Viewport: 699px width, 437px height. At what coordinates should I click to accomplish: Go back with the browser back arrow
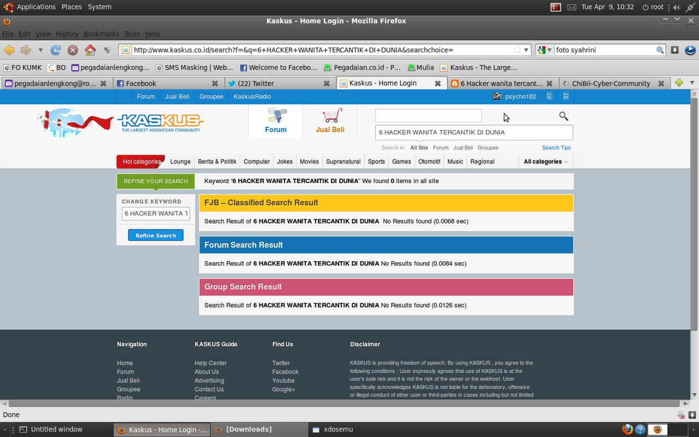tap(9, 50)
